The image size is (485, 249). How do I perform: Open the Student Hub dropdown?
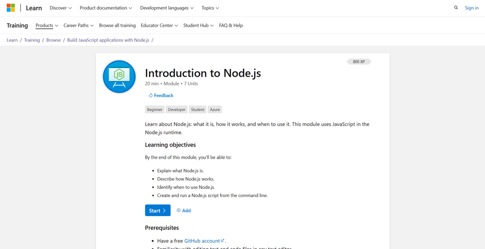198,25
